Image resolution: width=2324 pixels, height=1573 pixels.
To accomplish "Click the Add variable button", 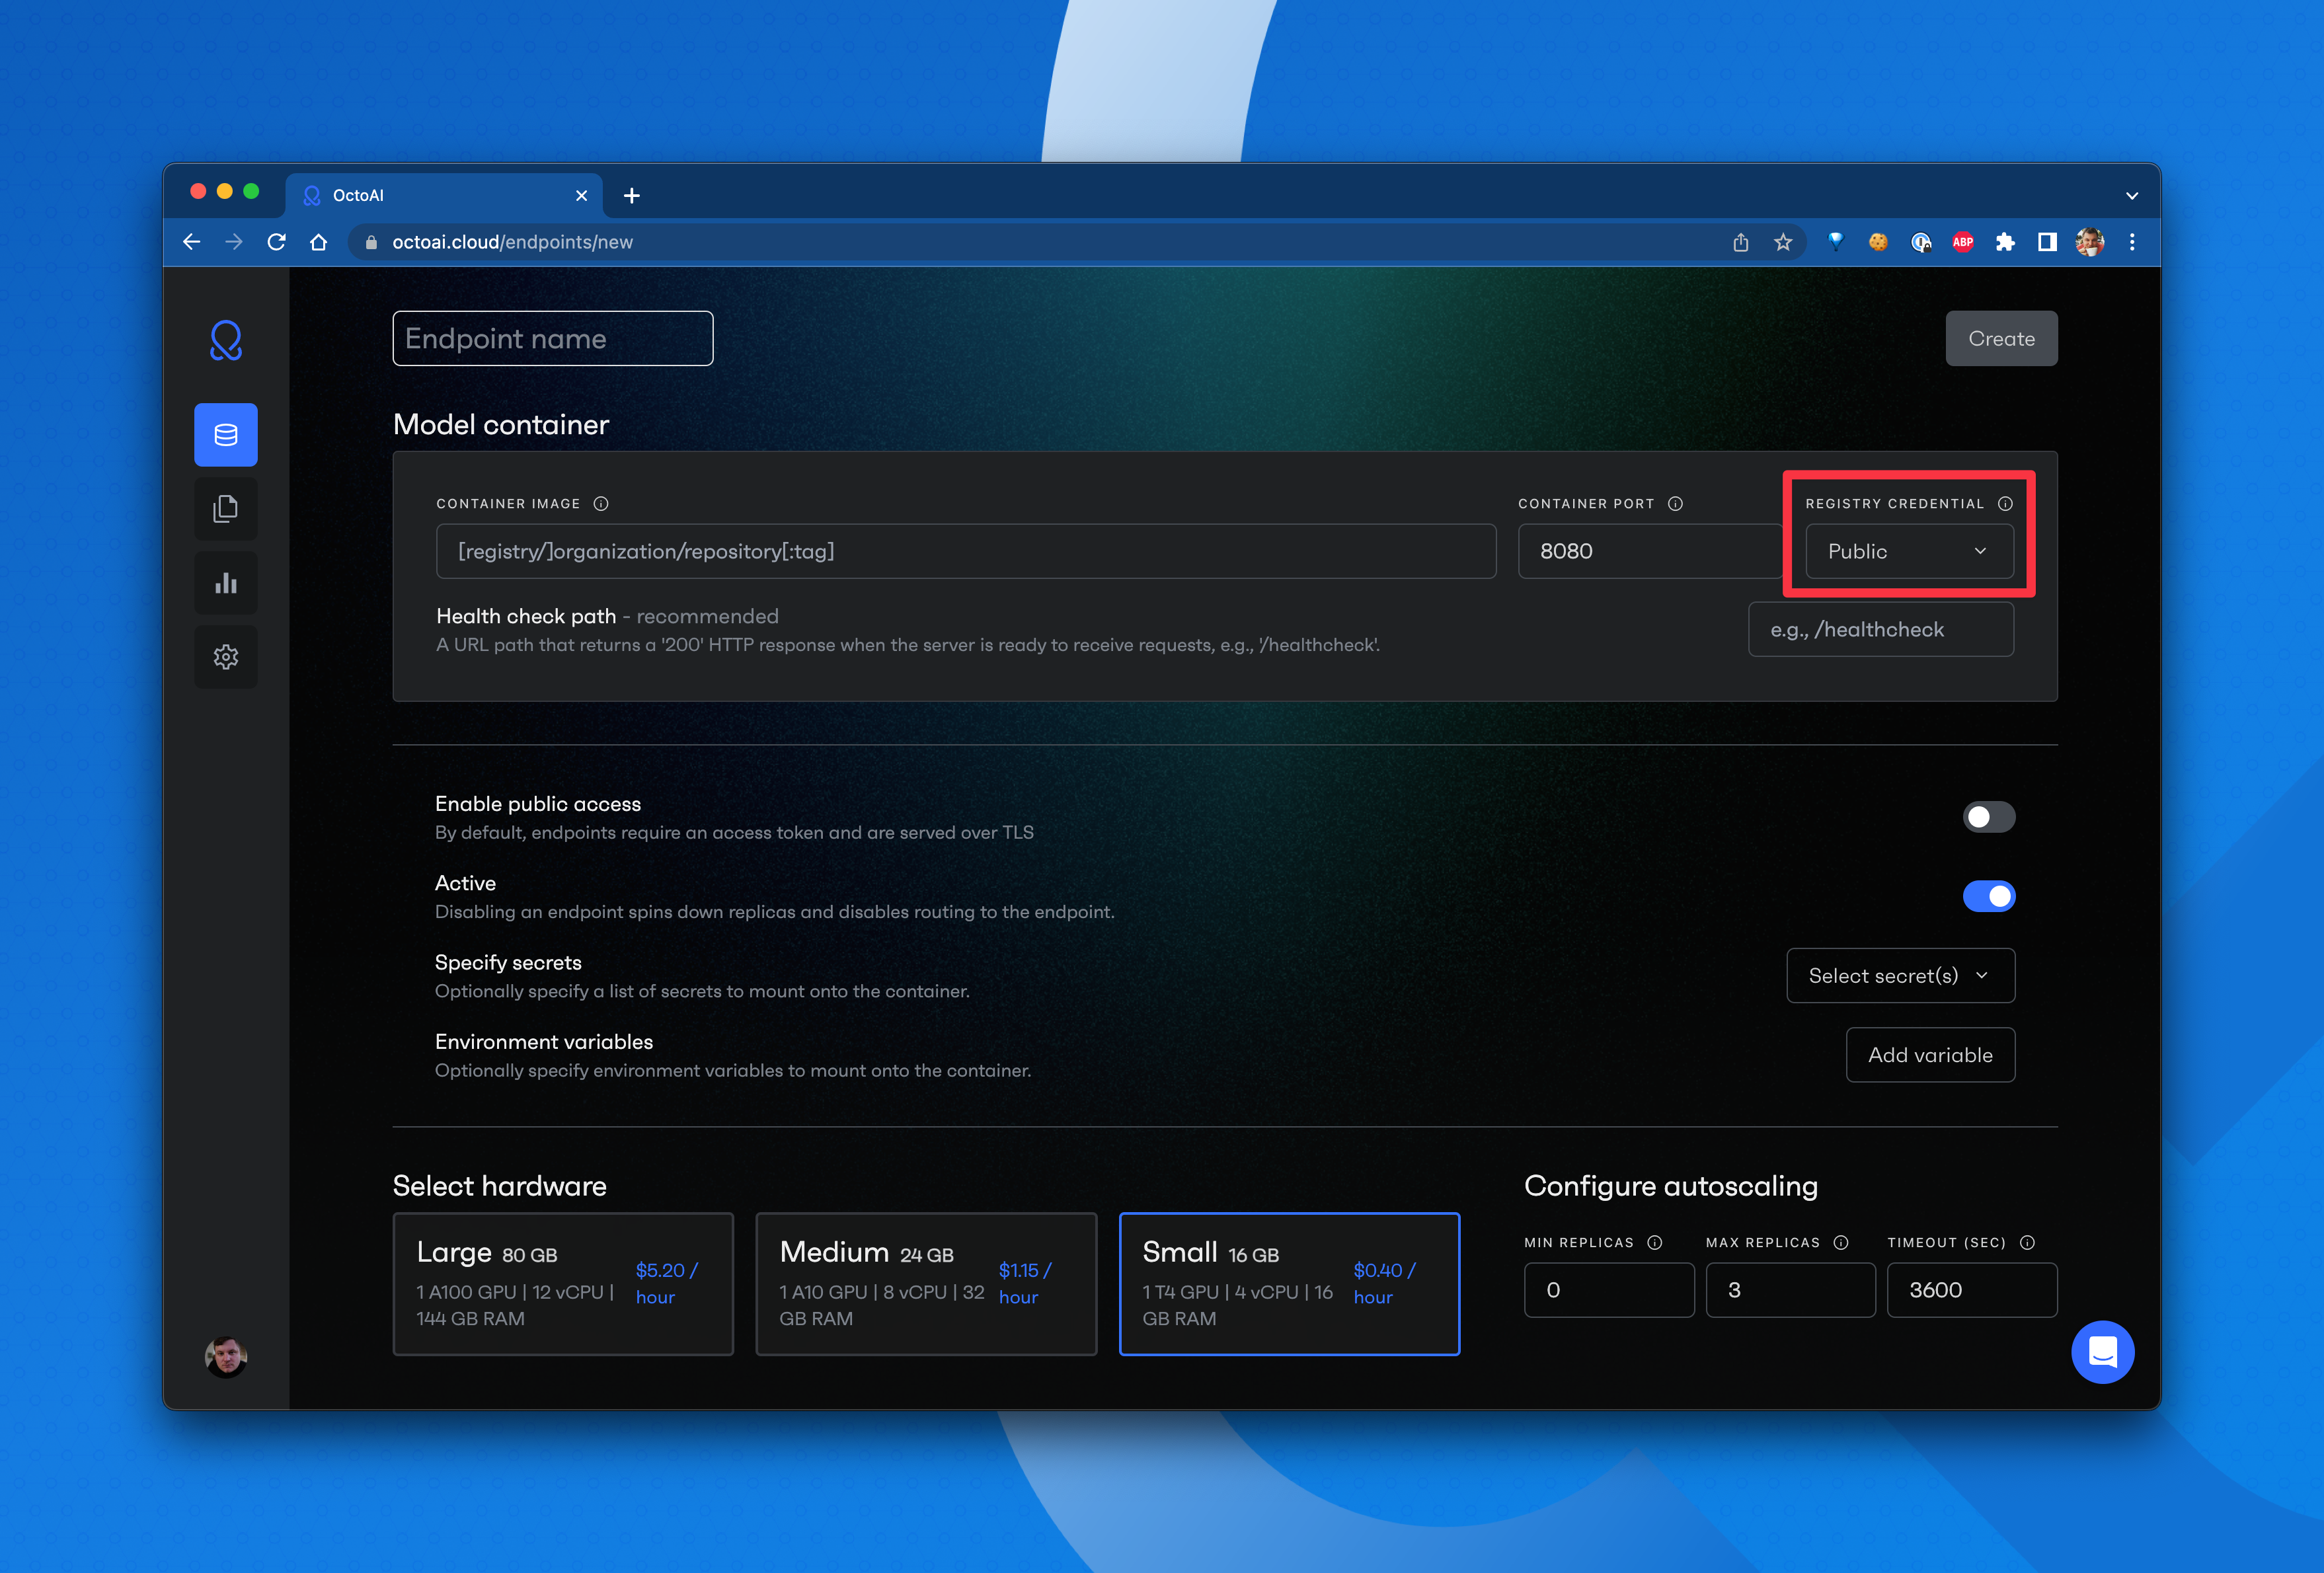I will pos(1929,1055).
